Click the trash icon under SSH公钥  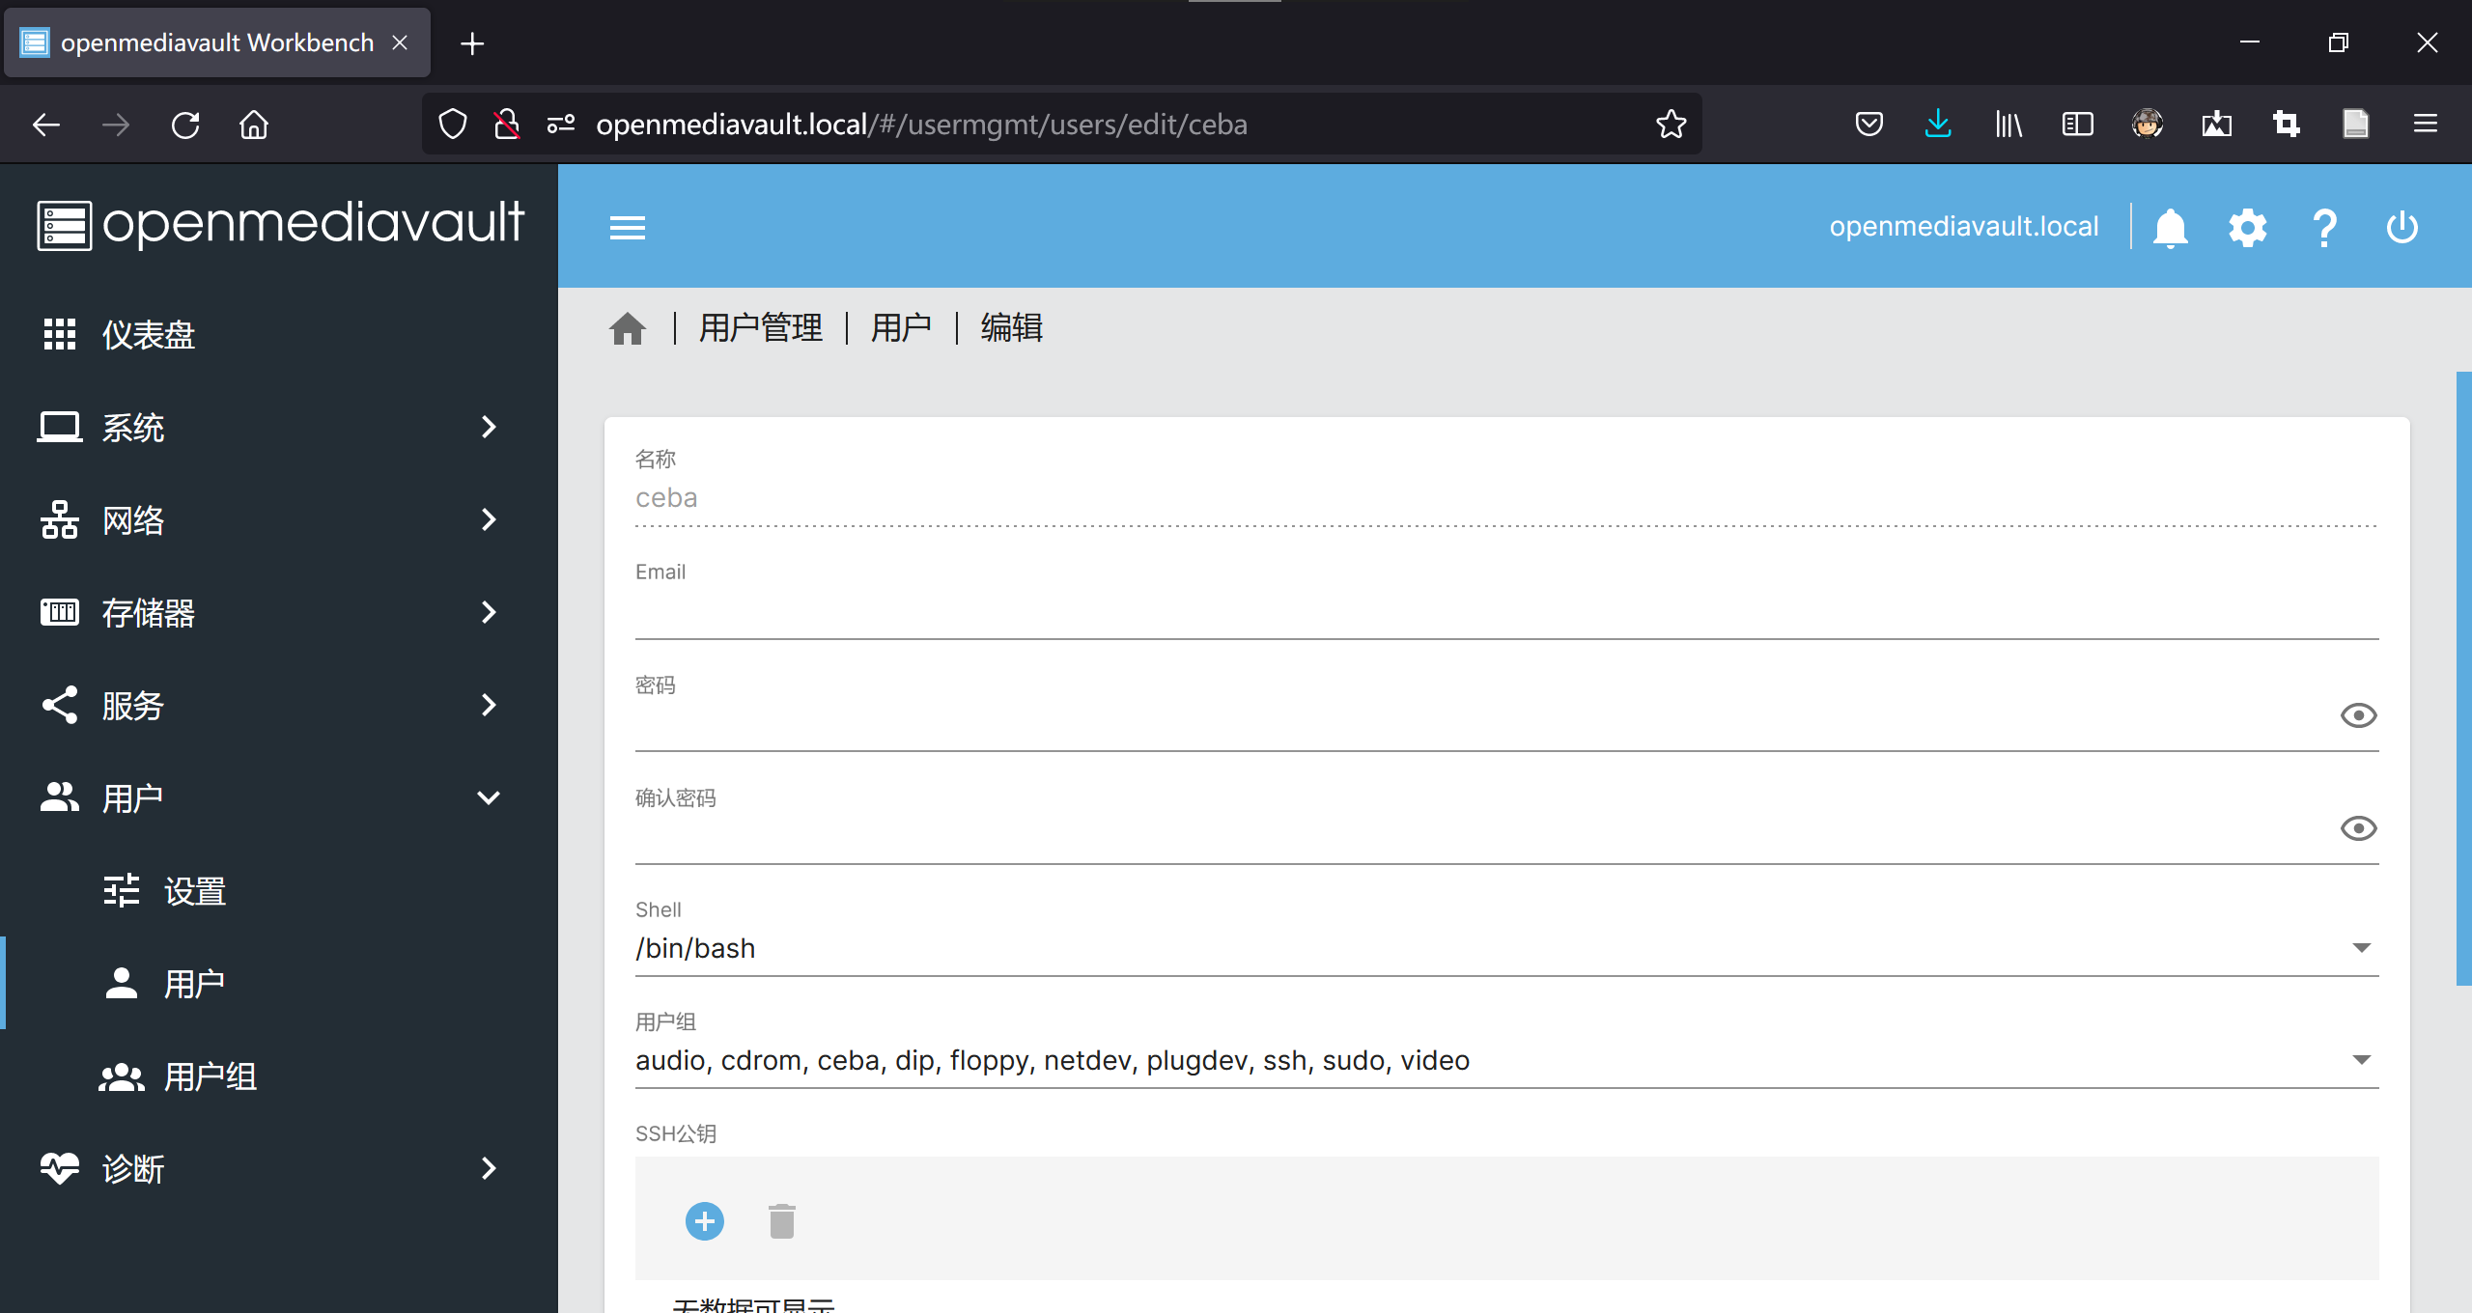tap(782, 1221)
